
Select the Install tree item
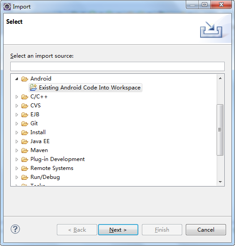(x=38, y=132)
